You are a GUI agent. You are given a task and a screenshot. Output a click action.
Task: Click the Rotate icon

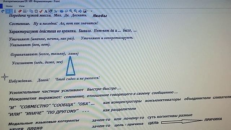[x=55, y=11]
